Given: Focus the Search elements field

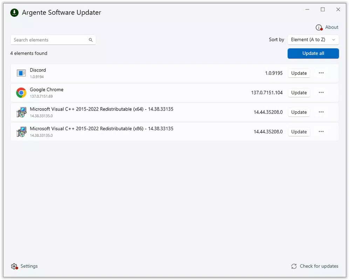Looking at the screenshot, I should [x=53, y=40].
